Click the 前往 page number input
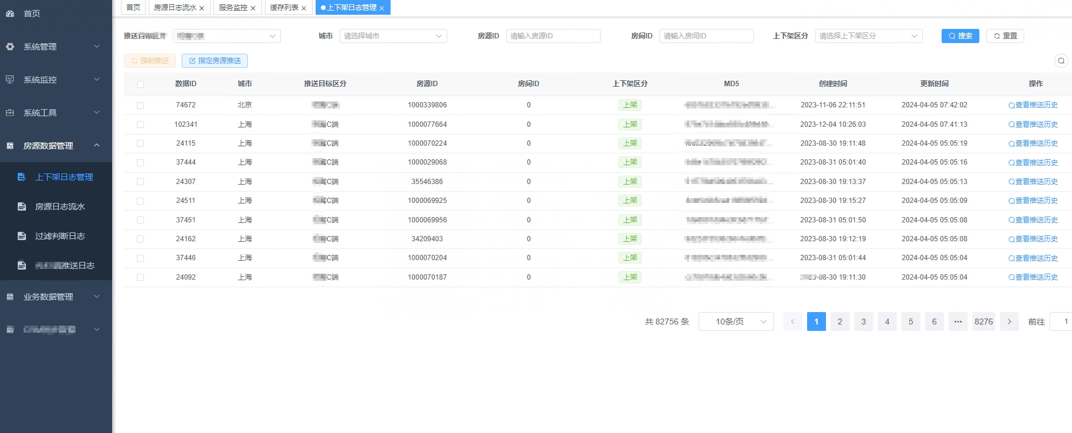Screen dimensions: 1072x433 [x=1061, y=322]
